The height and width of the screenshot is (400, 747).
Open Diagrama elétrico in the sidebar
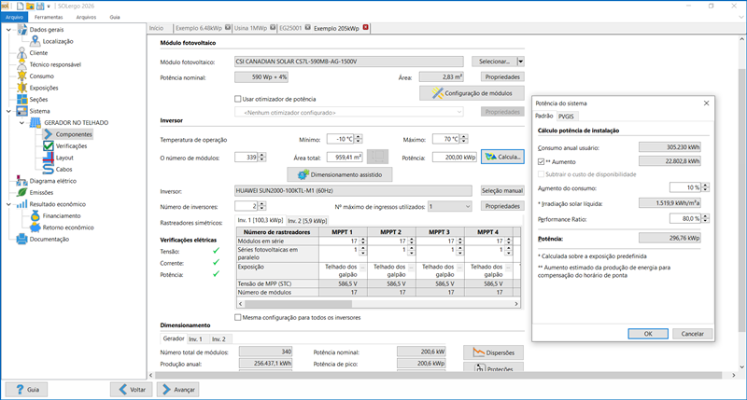point(54,181)
